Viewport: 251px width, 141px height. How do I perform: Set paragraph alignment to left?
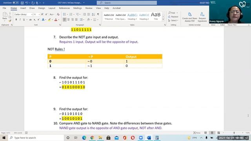64,20
